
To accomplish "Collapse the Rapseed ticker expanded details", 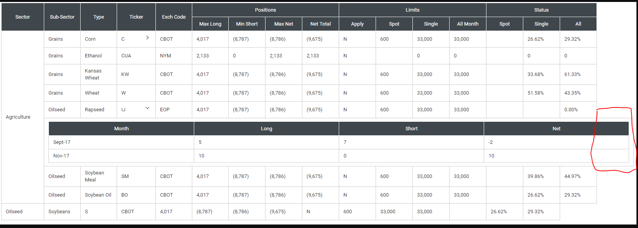I will point(147,108).
